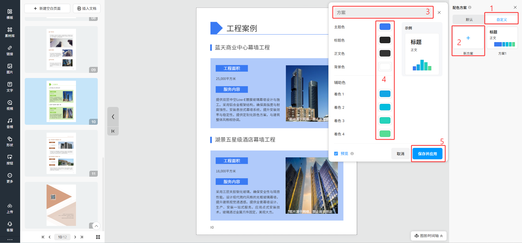The height and width of the screenshot is (243, 522).
Task: Click the 图片 image tool icon
Action: point(10,68)
